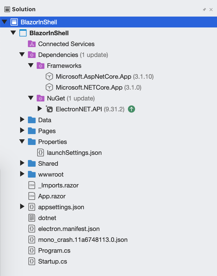Screen dimensions: 217x276
Task: Click the _Imports.razor file icon
Action: pyautogui.click(x=32, y=185)
